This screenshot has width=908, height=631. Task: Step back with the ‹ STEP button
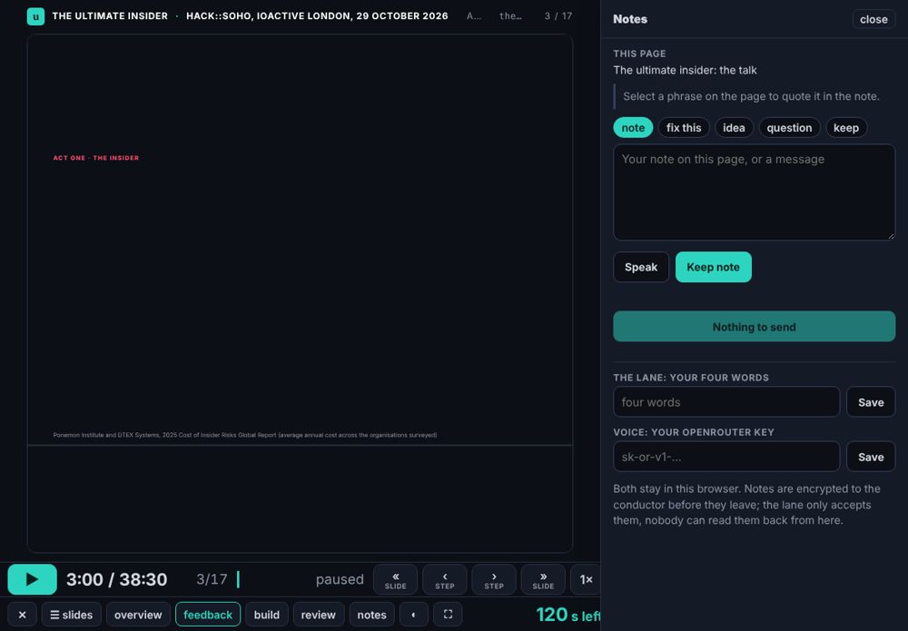[x=445, y=579]
